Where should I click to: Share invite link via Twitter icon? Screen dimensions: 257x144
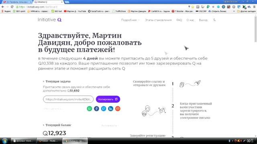pyautogui.click(x=104, y=108)
